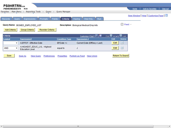Click the horizontal scrollbar right arrow
Viewport: 171px width, 128px height.
[169, 126]
